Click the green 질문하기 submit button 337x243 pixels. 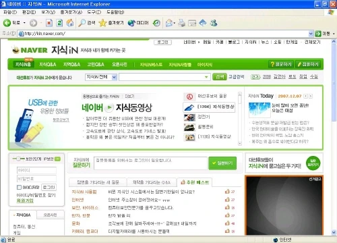point(222,163)
